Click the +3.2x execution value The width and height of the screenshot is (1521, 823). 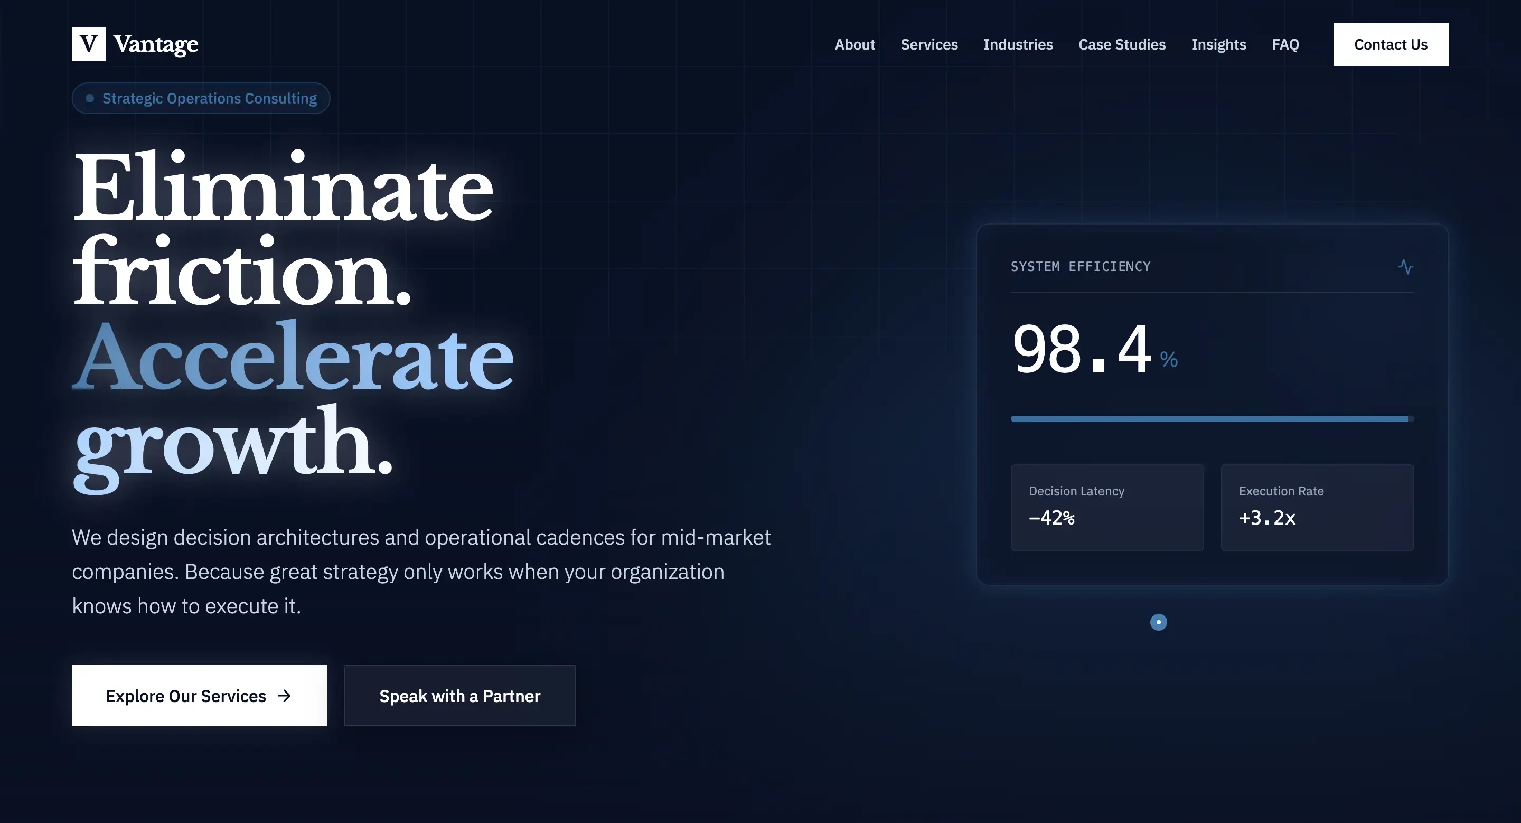(x=1267, y=518)
